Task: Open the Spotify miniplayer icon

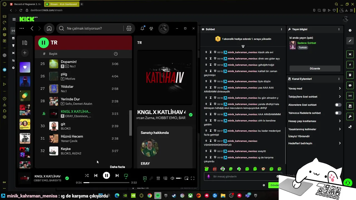Action: coord(186,178)
